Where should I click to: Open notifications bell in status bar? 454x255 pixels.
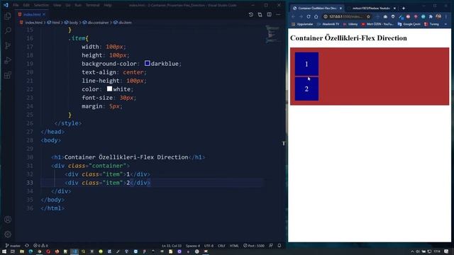pyautogui.click(x=279, y=246)
